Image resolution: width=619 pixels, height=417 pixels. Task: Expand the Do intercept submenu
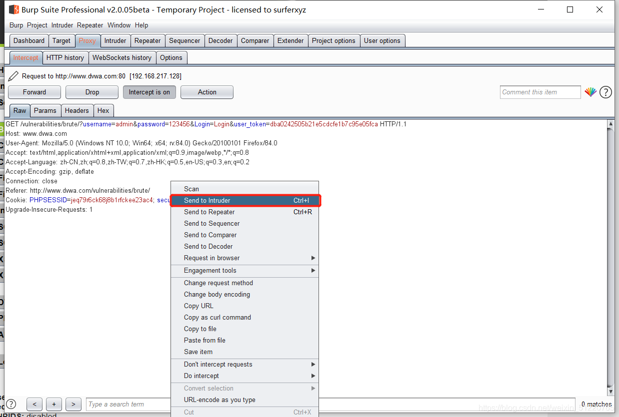(244, 376)
